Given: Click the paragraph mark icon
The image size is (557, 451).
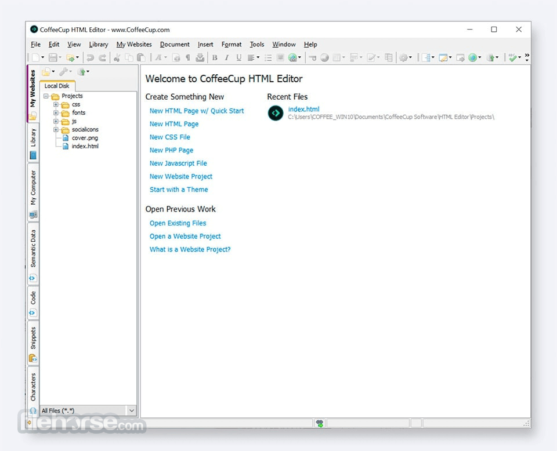Looking at the screenshot, I should click(x=188, y=57).
